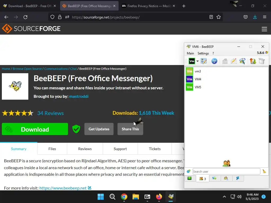Click the Firefox back arrow
Screen dimensions: 271x203
6,17
